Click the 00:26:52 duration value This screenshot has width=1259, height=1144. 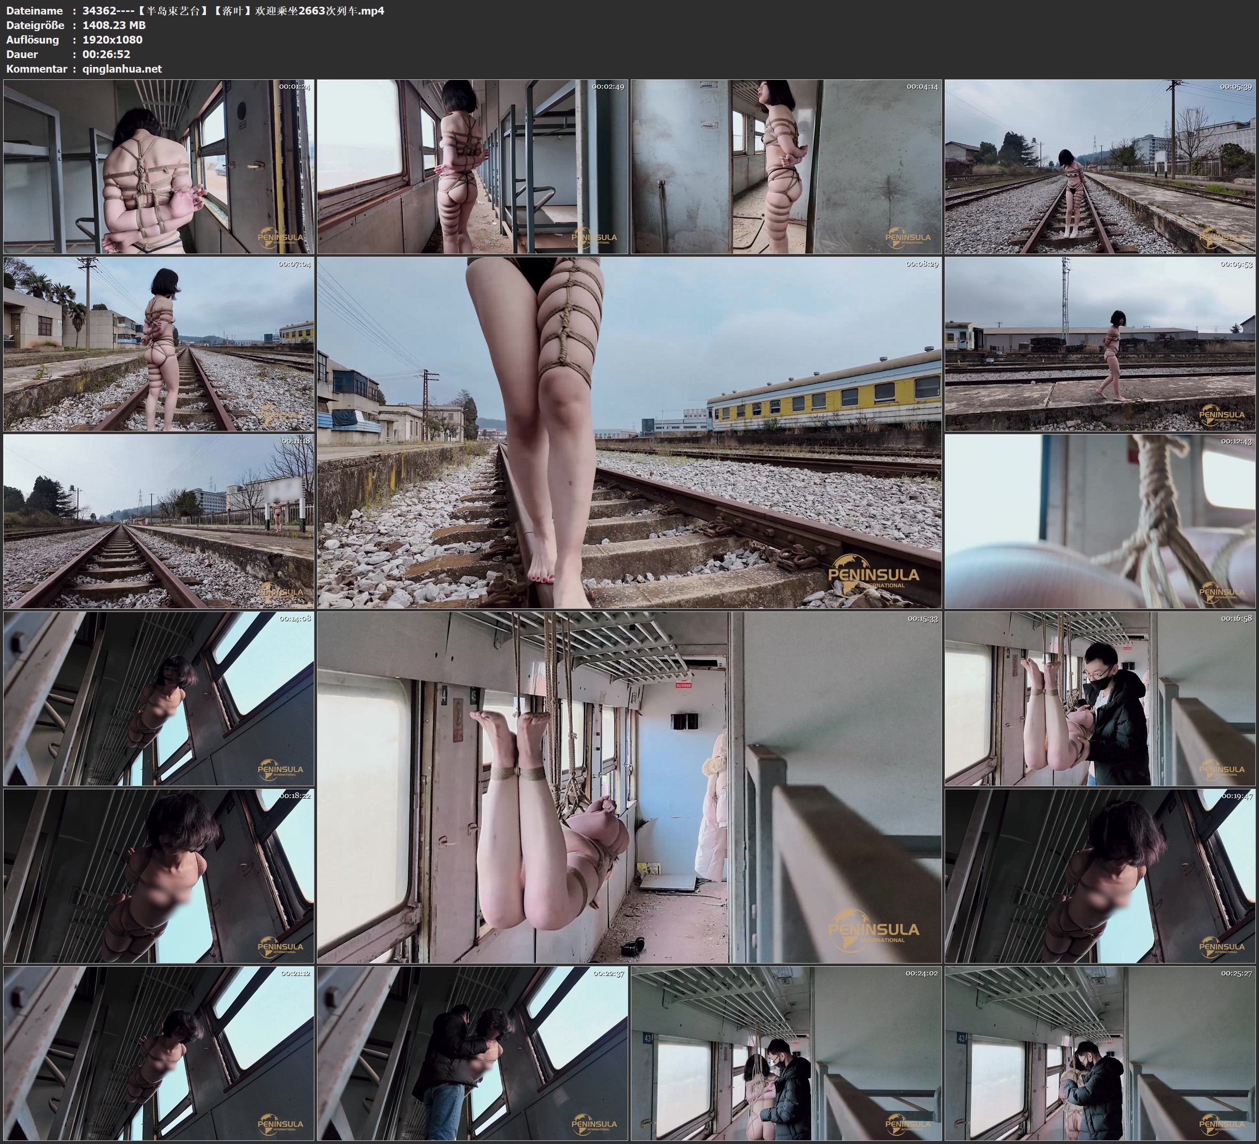(106, 54)
